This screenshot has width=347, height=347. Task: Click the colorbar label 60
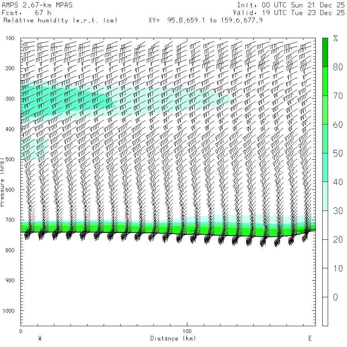point(338,125)
